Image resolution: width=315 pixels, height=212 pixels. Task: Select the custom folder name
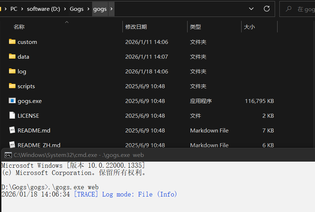tap(27, 42)
